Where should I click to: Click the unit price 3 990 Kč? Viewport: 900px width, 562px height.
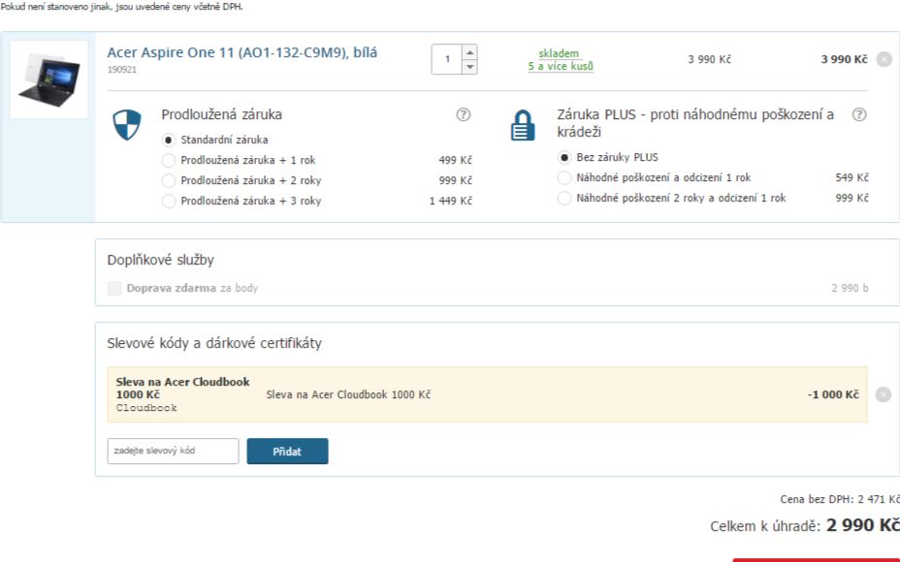click(x=710, y=60)
